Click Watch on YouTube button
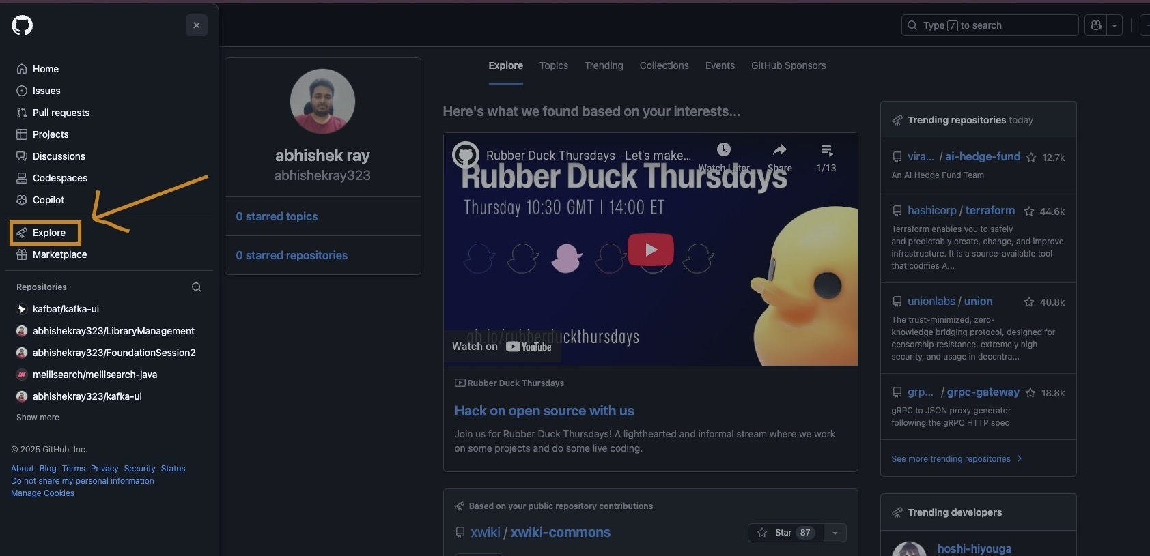1150x556 pixels. [x=502, y=347]
